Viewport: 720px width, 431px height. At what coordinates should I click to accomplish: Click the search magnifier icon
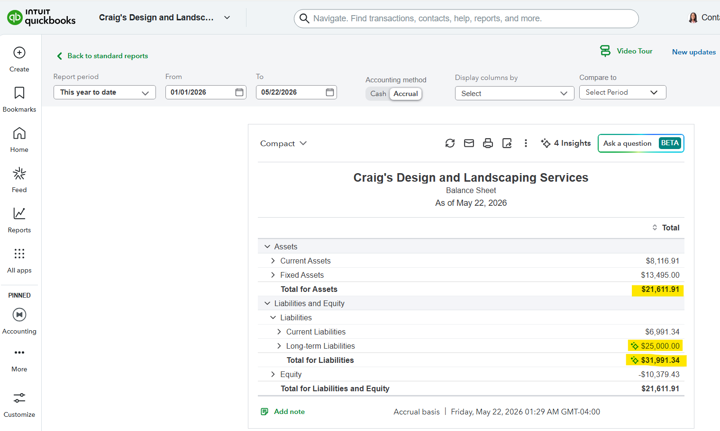304,18
